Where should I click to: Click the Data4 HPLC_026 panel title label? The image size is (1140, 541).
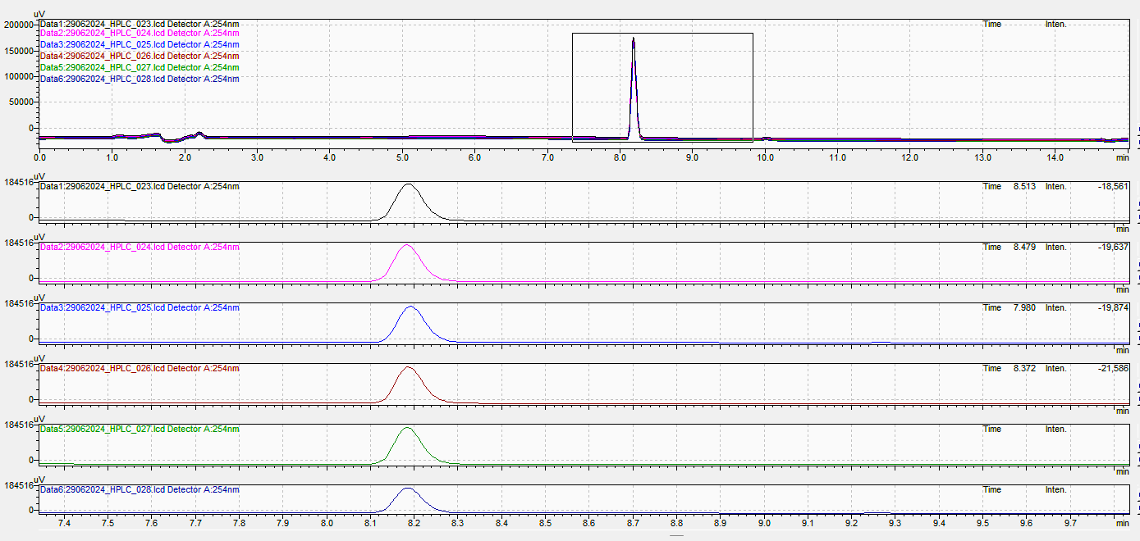(140, 369)
